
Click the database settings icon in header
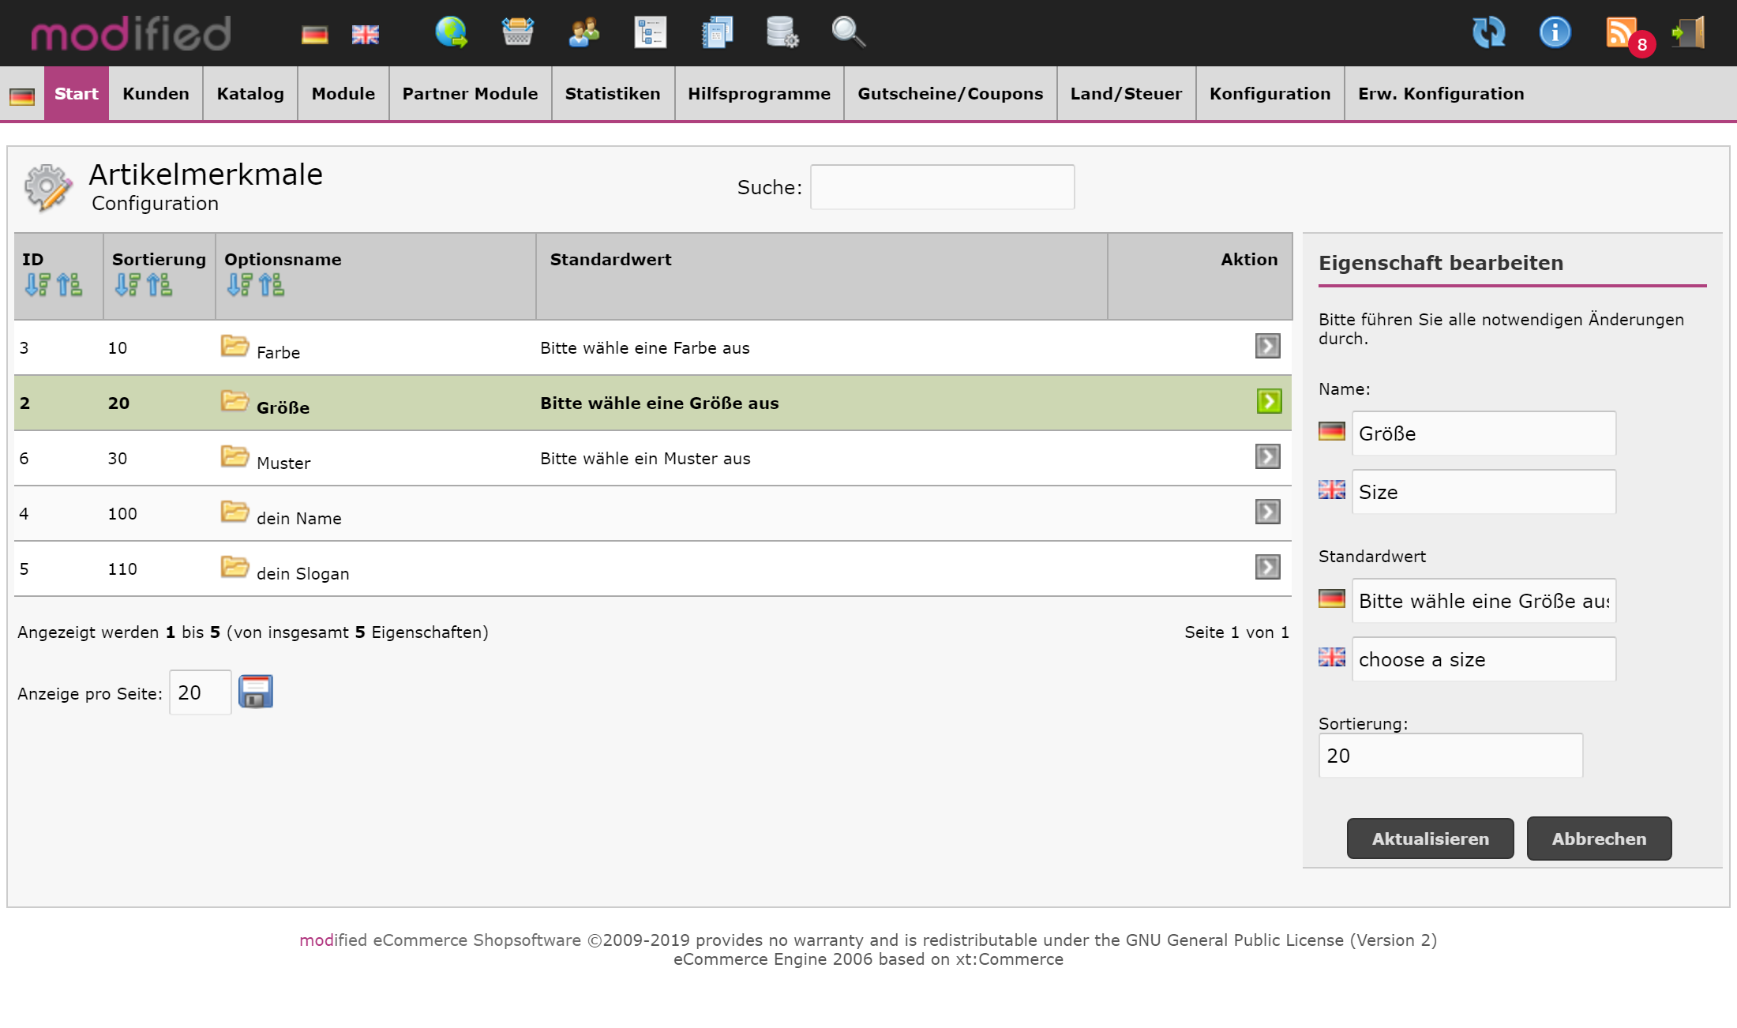[782, 33]
